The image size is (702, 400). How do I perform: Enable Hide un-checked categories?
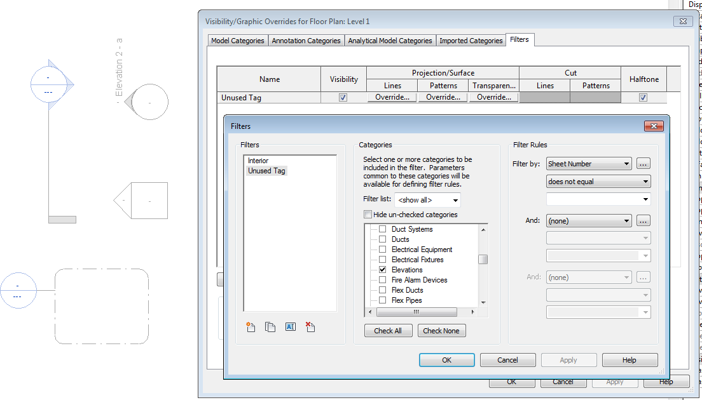click(x=368, y=215)
